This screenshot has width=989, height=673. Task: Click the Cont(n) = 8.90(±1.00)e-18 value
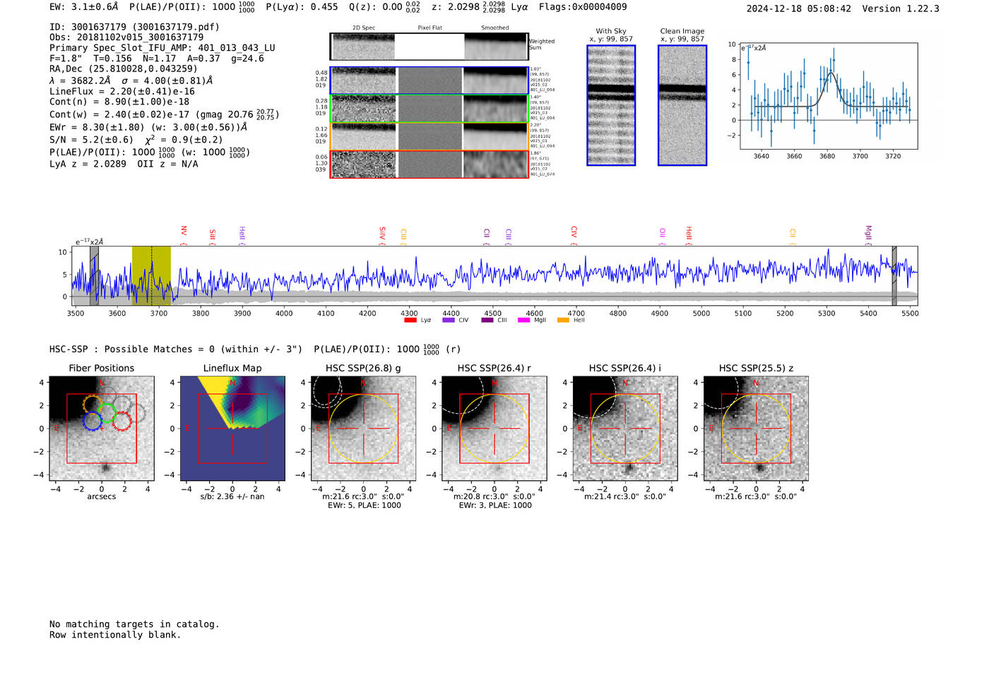coord(119,102)
